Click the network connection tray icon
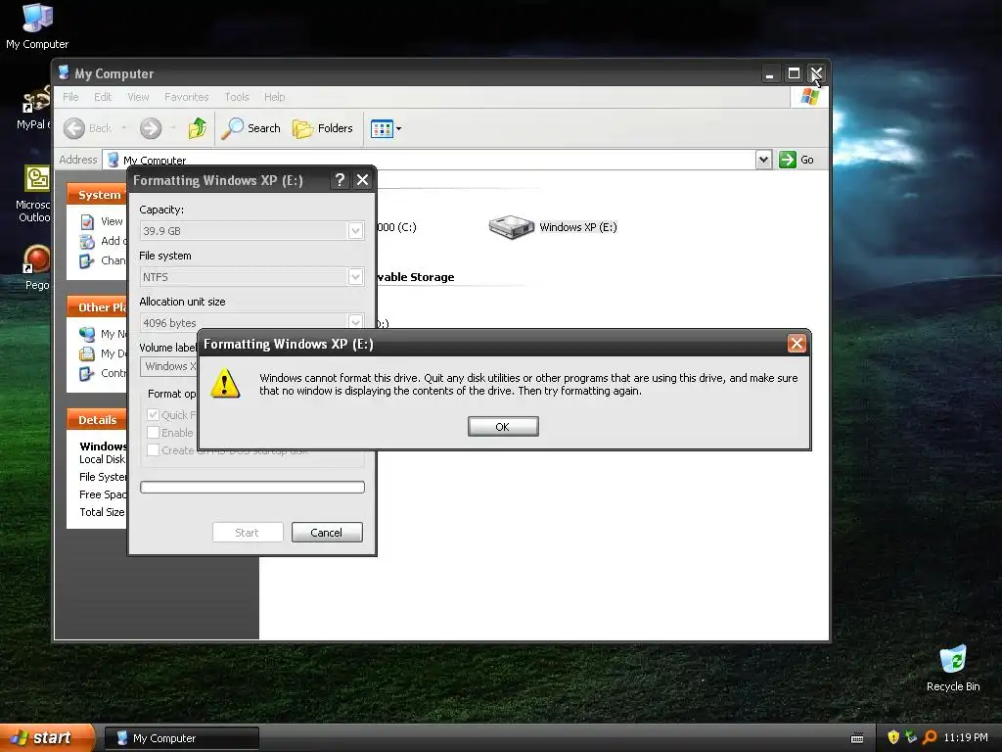Image resolution: width=1002 pixels, height=752 pixels. coord(911,737)
